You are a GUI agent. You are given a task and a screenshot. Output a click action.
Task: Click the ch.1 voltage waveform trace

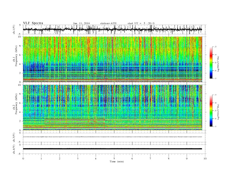[x=112, y=29]
